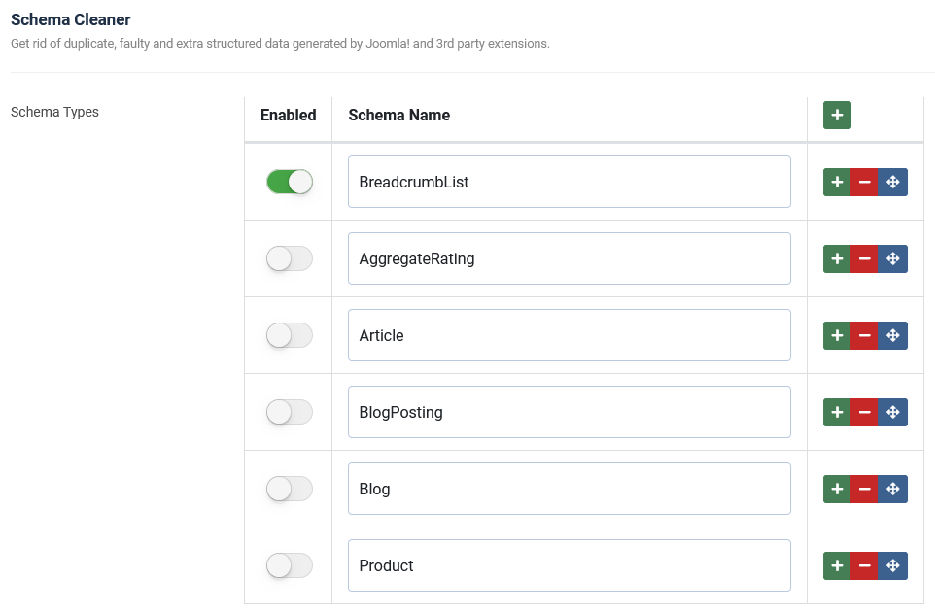
Task: Add a row after the Blog schema
Action: (837, 490)
